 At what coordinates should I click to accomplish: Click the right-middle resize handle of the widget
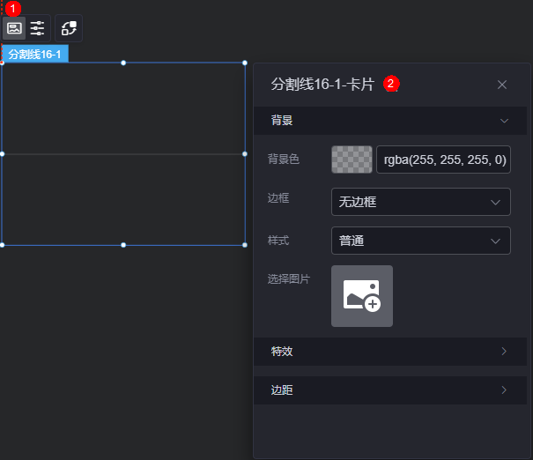(x=245, y=154)
